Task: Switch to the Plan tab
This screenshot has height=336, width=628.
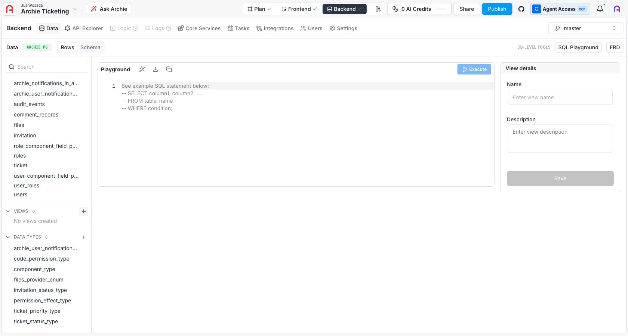Action: click(259, 9)
